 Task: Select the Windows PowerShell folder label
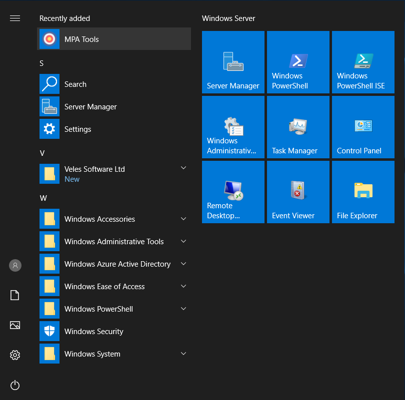[x=98, y=309]
